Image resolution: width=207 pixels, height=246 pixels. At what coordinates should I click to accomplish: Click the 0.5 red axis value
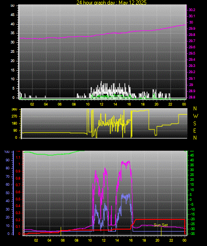18,199
